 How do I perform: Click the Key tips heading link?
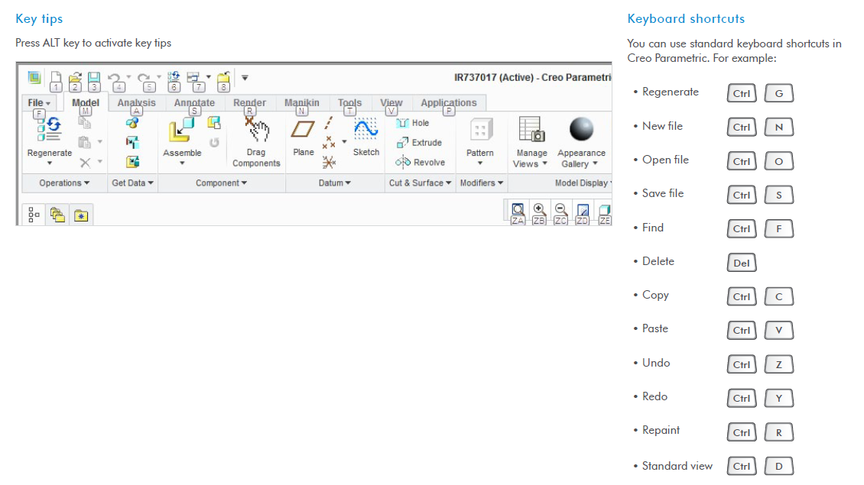coord(39,18)
